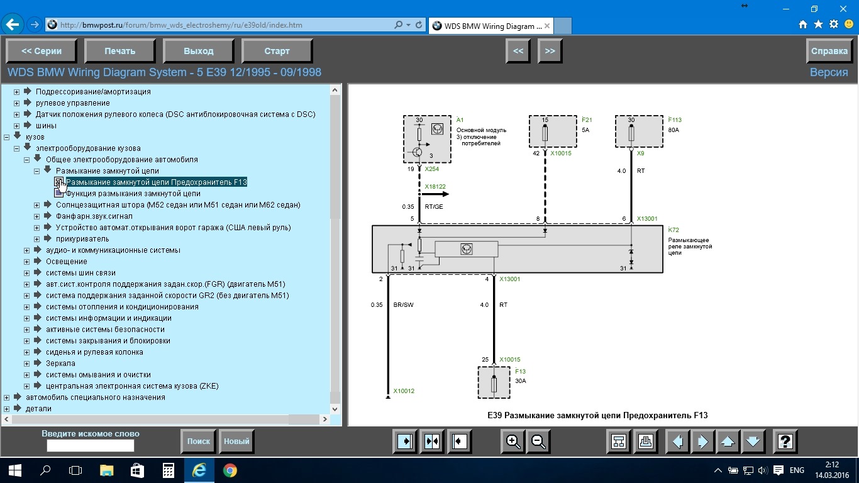Screen dimensions: 859x483
Task: Click the browser address bar URL
Action: [181, 25]
